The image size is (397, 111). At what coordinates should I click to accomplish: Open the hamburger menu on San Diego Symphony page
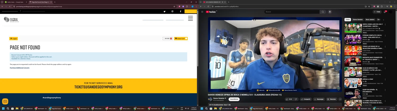click(190, 18)
